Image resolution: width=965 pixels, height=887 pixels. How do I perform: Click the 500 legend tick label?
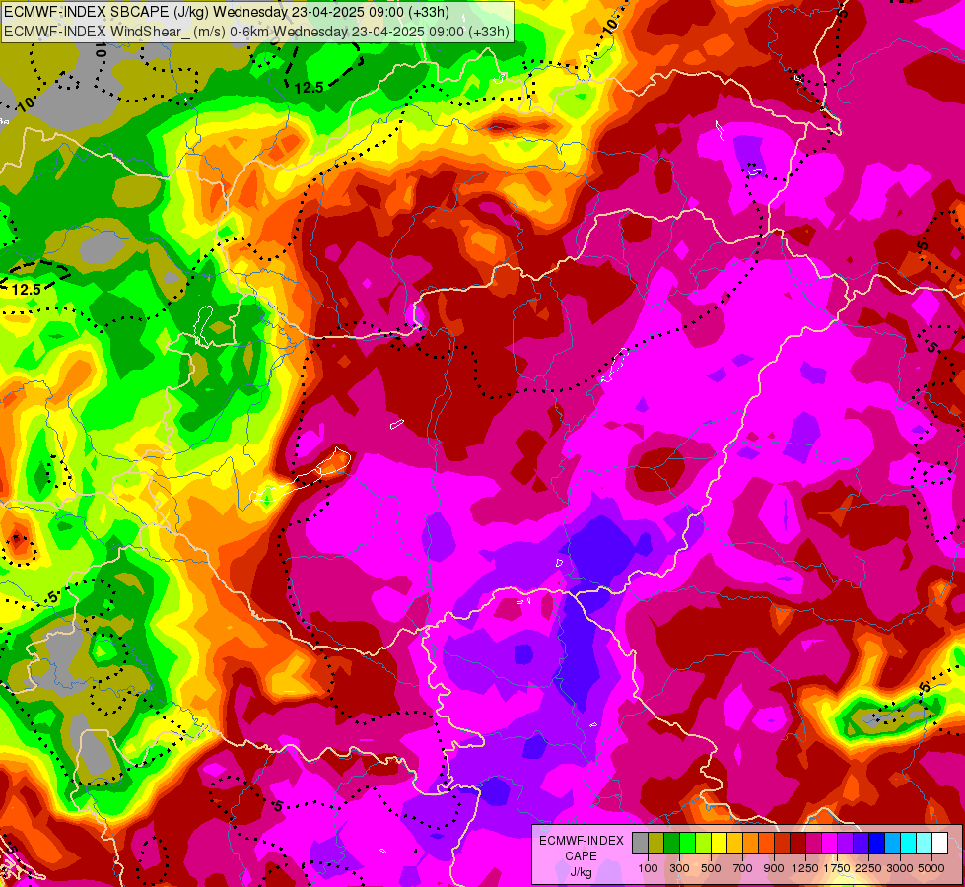click(711, 868)
